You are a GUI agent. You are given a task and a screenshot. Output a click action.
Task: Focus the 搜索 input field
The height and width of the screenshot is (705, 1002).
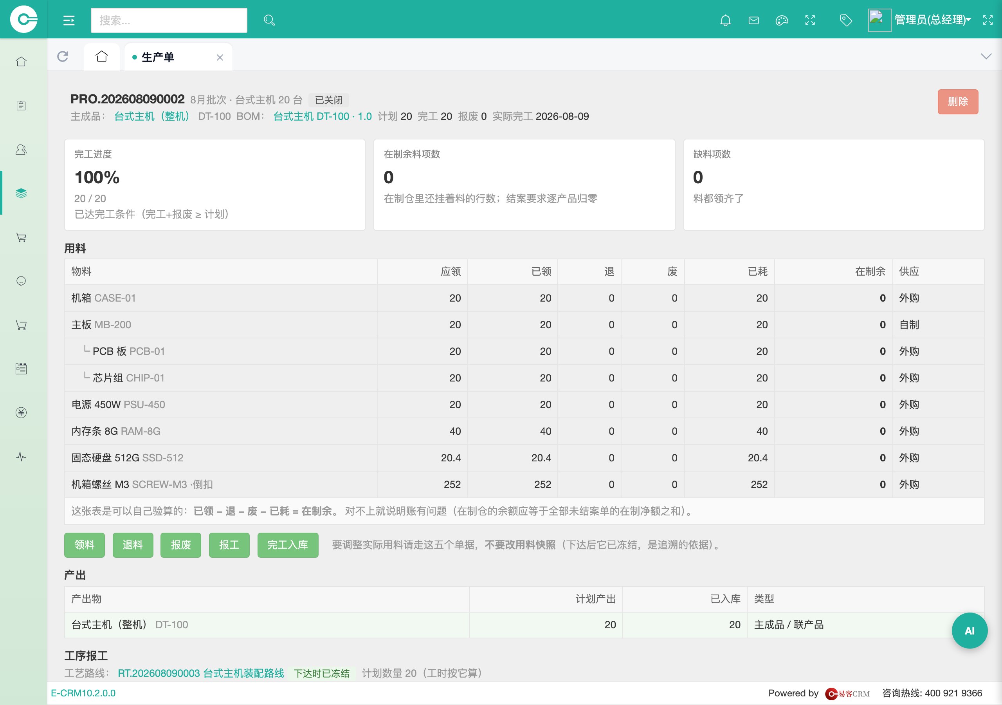point(169,20)
